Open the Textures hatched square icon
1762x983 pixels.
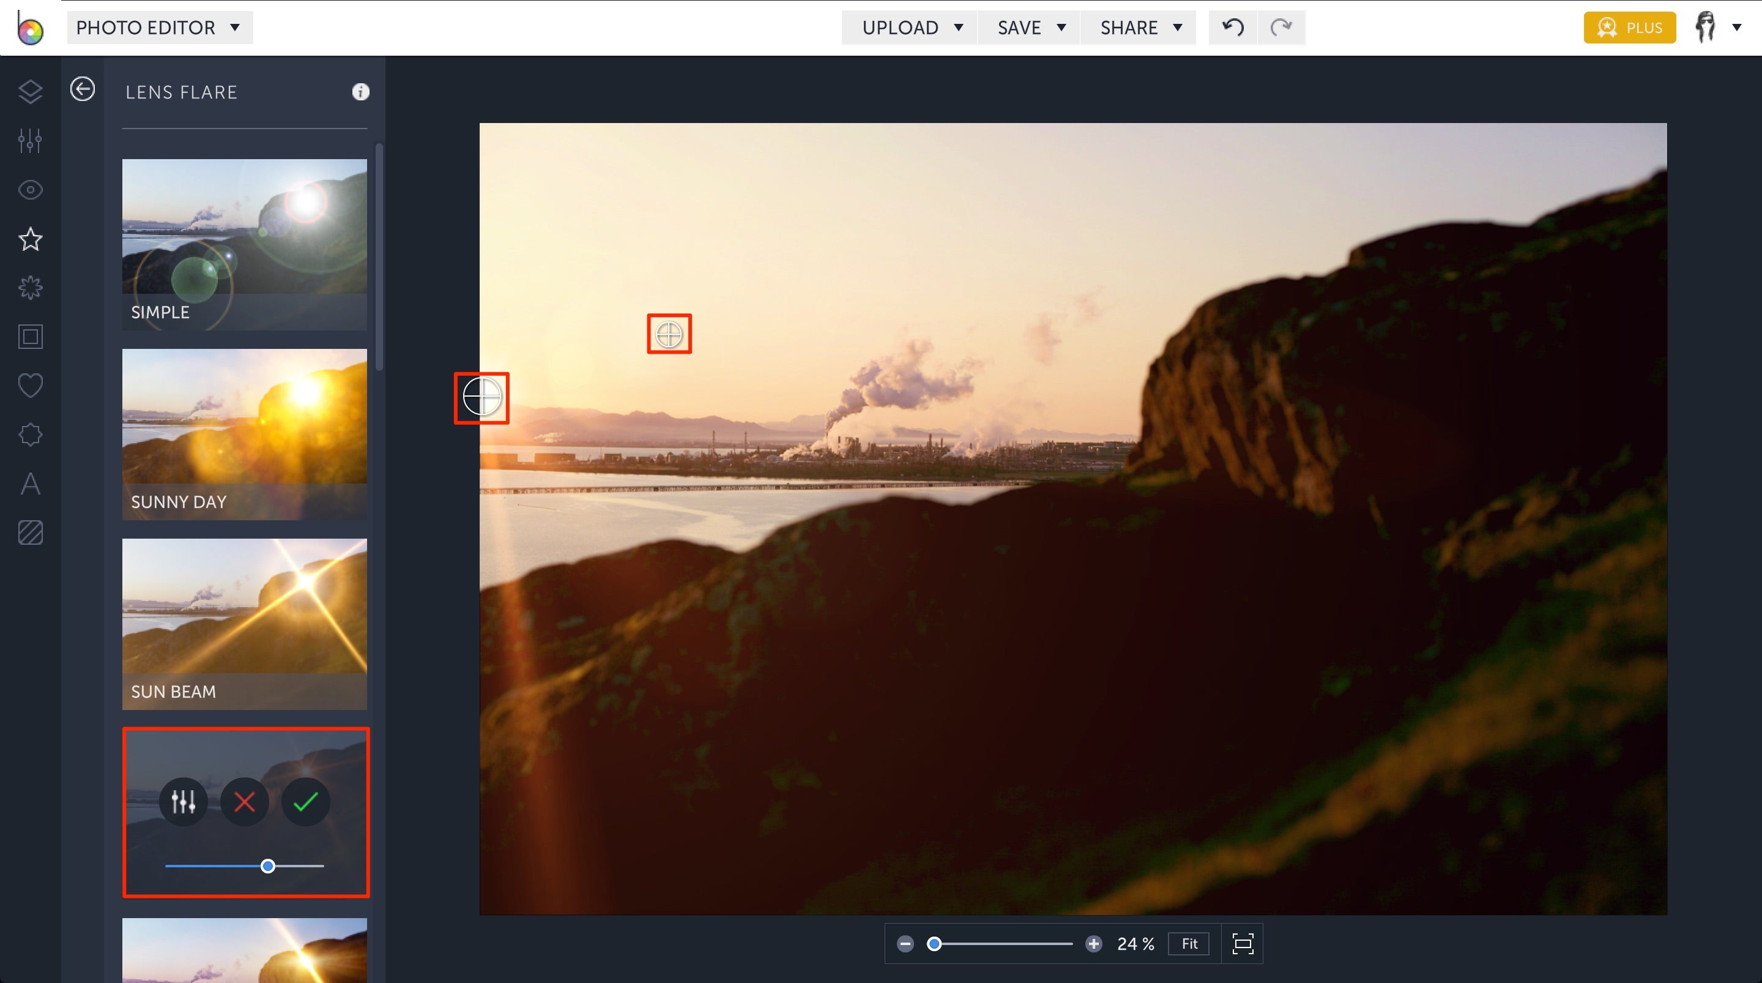(x=30, y=533)
